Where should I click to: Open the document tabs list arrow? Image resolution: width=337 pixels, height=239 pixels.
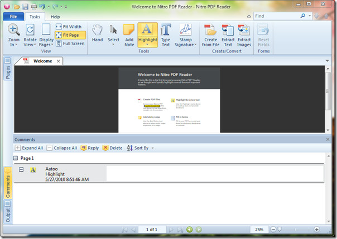327,61
